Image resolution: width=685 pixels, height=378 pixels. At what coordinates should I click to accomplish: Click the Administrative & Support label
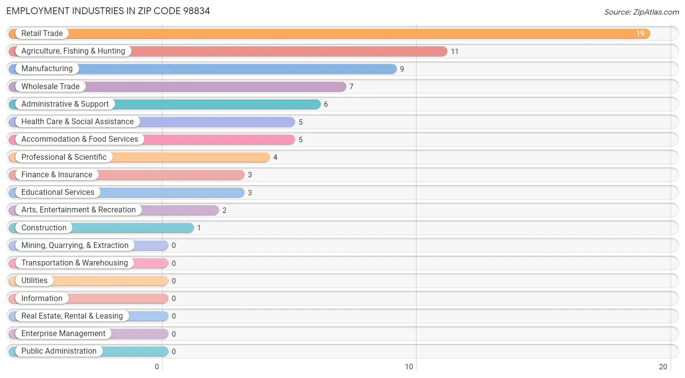[65, 104]
